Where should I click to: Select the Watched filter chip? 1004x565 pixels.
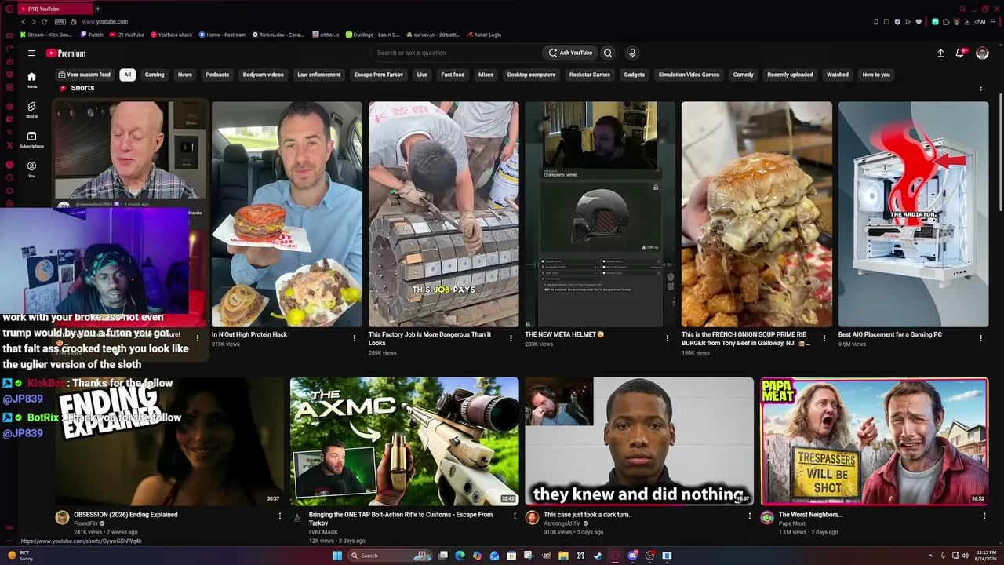tap(838, 75)
